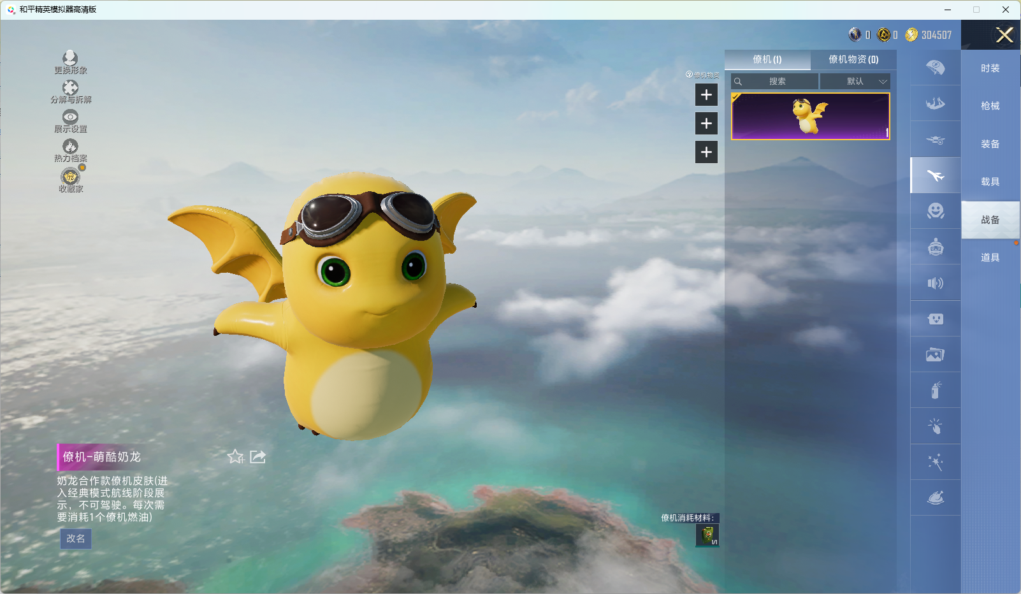Click the lightning gold coin icon
Image resolution: width=1021 pixels, height=594 pixels.
[911, 34]
